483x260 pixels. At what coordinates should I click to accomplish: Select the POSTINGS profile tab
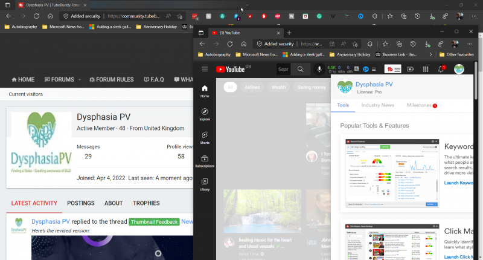(x=80, y=203)
